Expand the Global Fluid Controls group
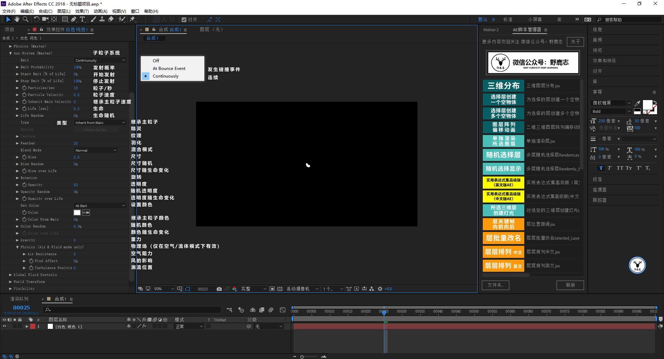 click(x=10, y=275)
